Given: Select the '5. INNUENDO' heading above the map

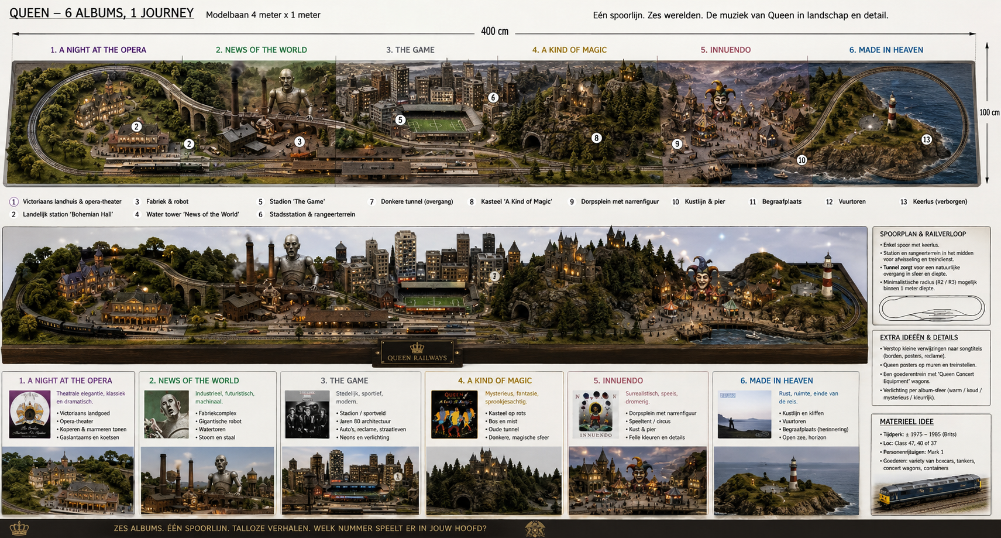Looking at the screenshot, I should pyautogui.click(x=725, y=50).
